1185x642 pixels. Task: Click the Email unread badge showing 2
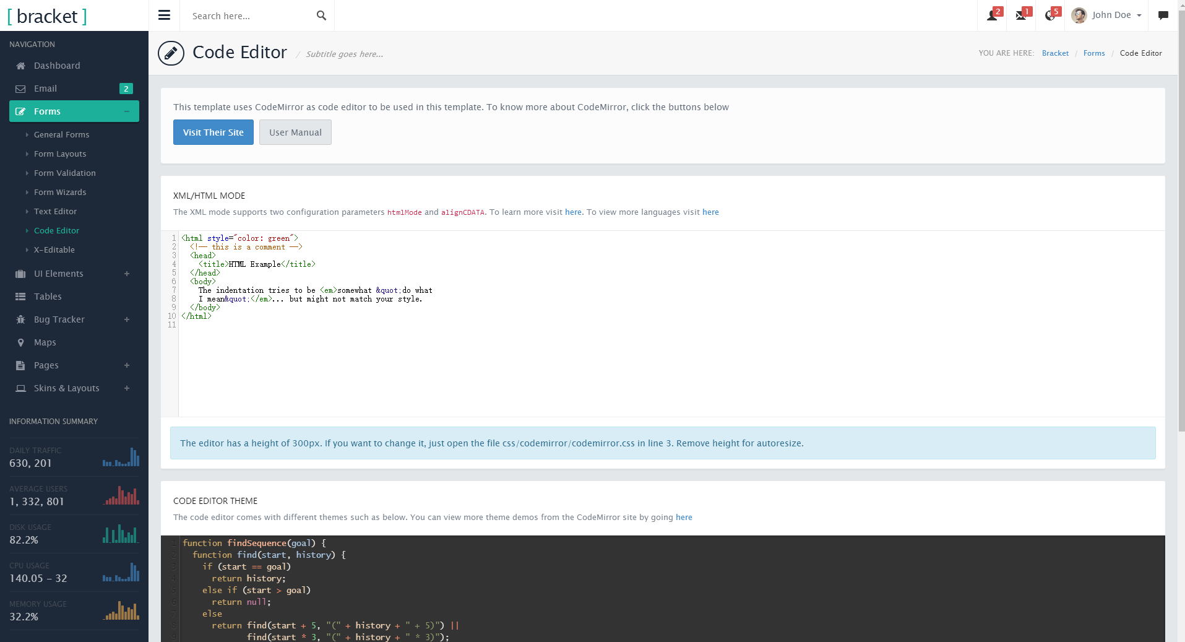126,89
